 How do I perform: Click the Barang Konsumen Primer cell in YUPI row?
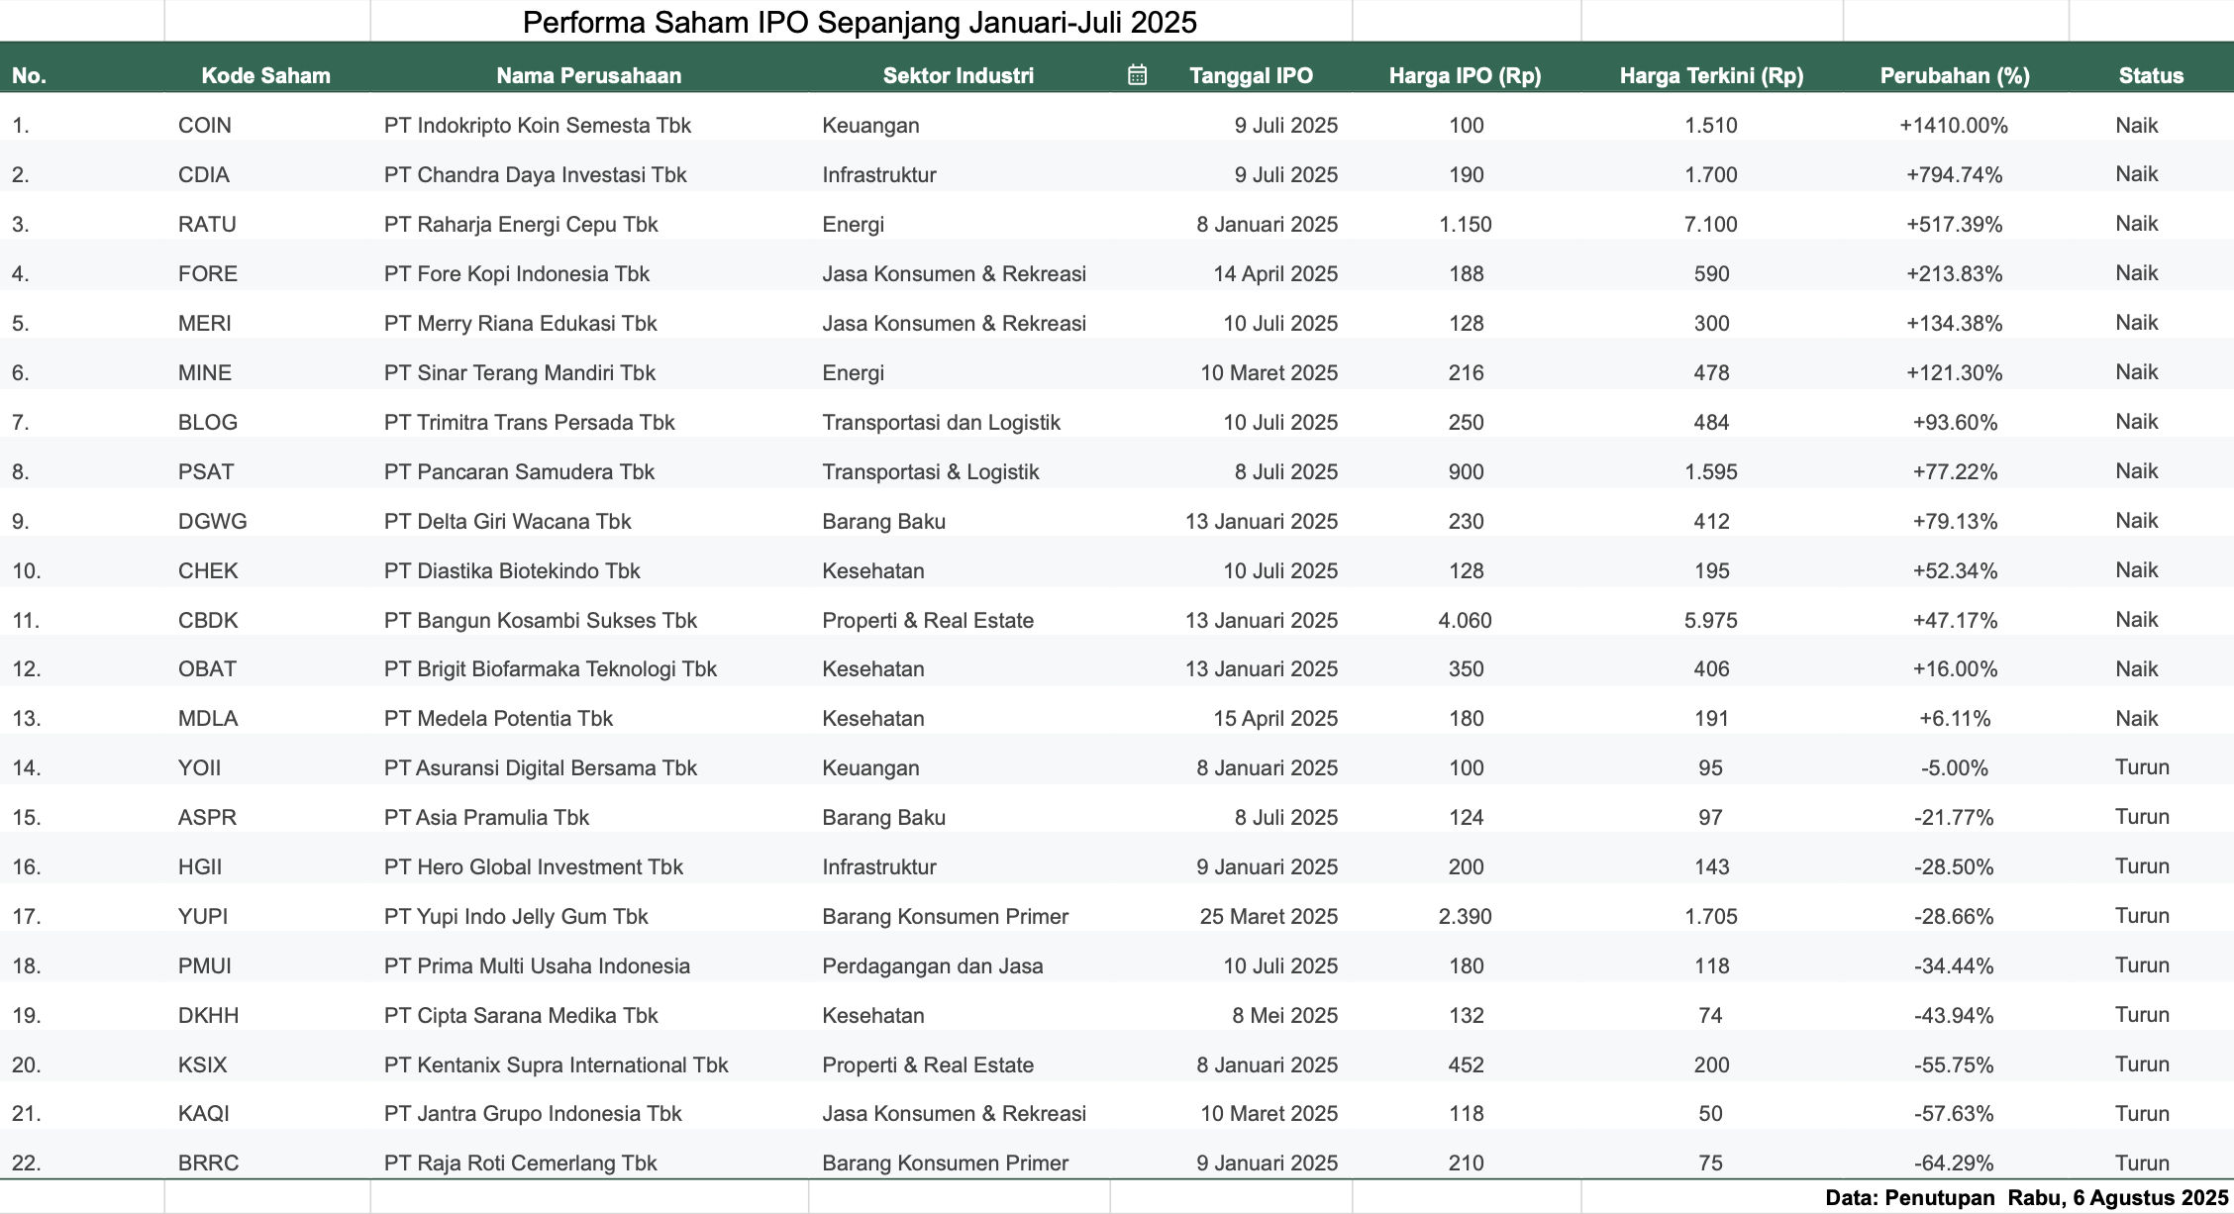click(945, 916)
